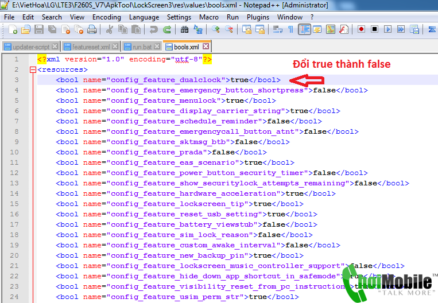The height and width of the screenshot is (303, 438).
Task: Click config_feature_usim_perm_str text
Action: (x=175, y=297)
